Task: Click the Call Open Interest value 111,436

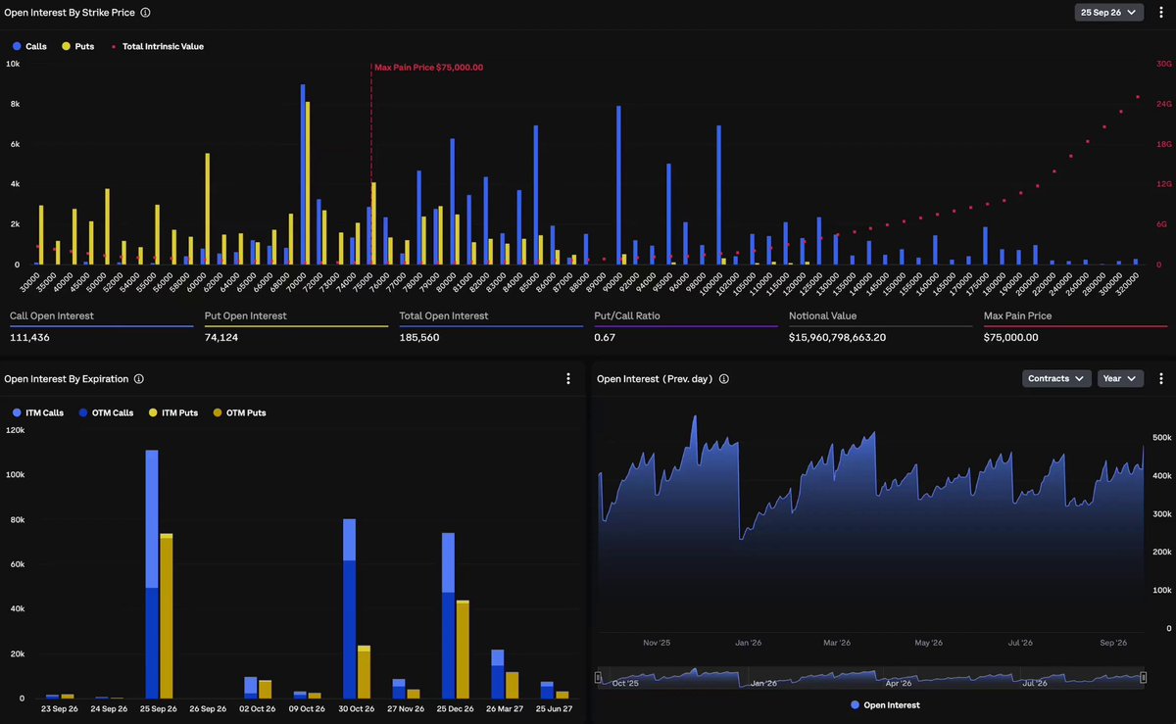Action: tap(29, 337)
